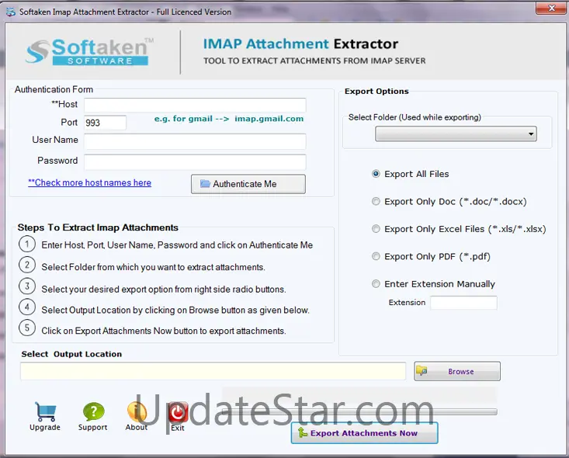Open the Check more host names link

[89, 182]
